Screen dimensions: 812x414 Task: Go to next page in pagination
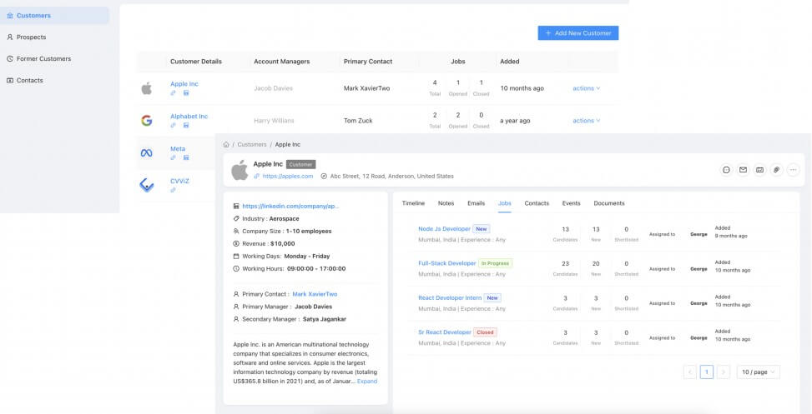724,372
